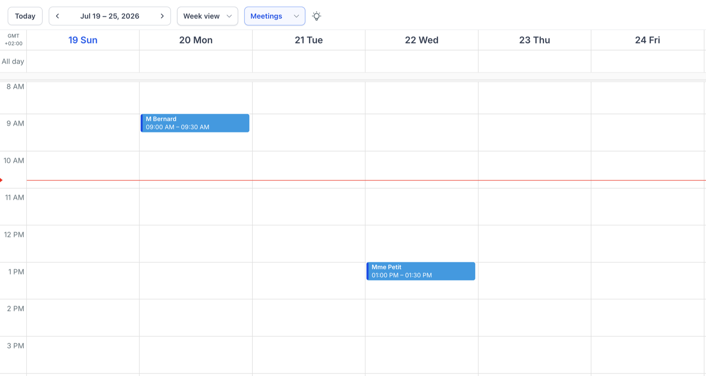Open the M Bernard meeting event
Screen dimensions: 706x376
point(195,123)
